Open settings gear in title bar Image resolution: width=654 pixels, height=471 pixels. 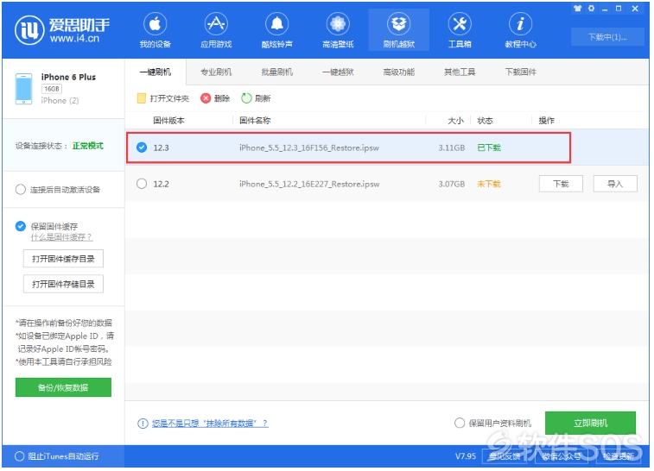[592, 9]
